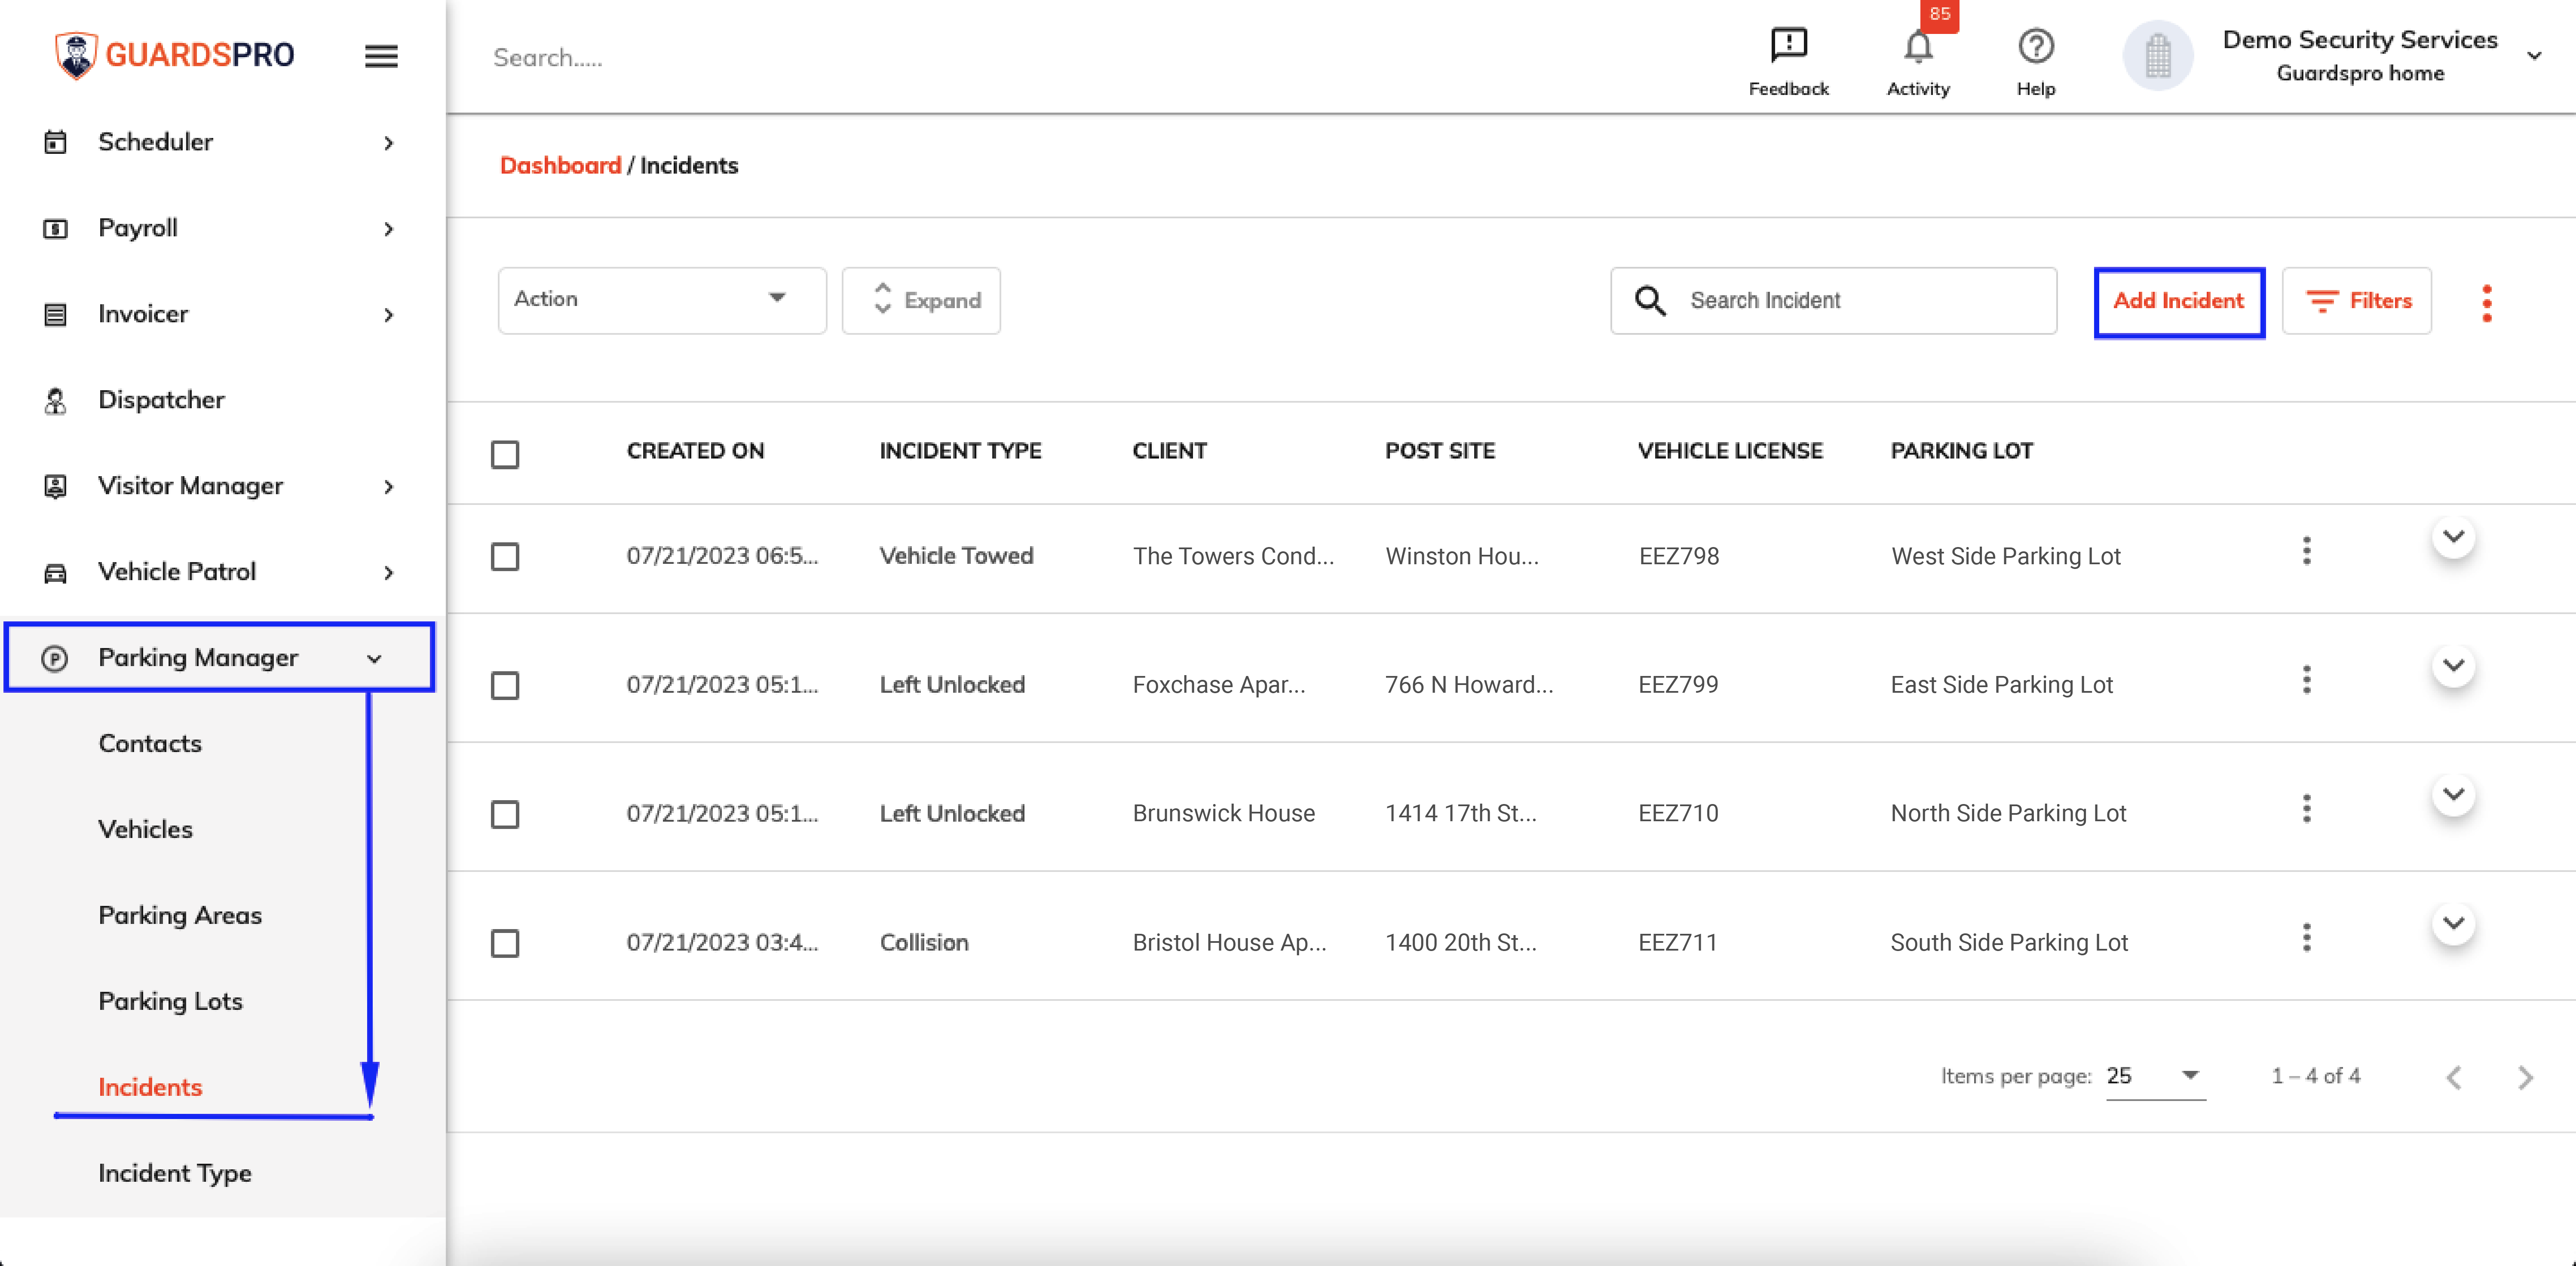Click the GuardsPro logo
Image resolution: width=2576 pixels, height=1266 pixels.
click(175, 55)
